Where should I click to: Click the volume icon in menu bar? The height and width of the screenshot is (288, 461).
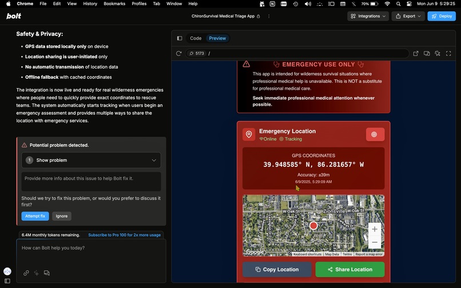point(308,4)
